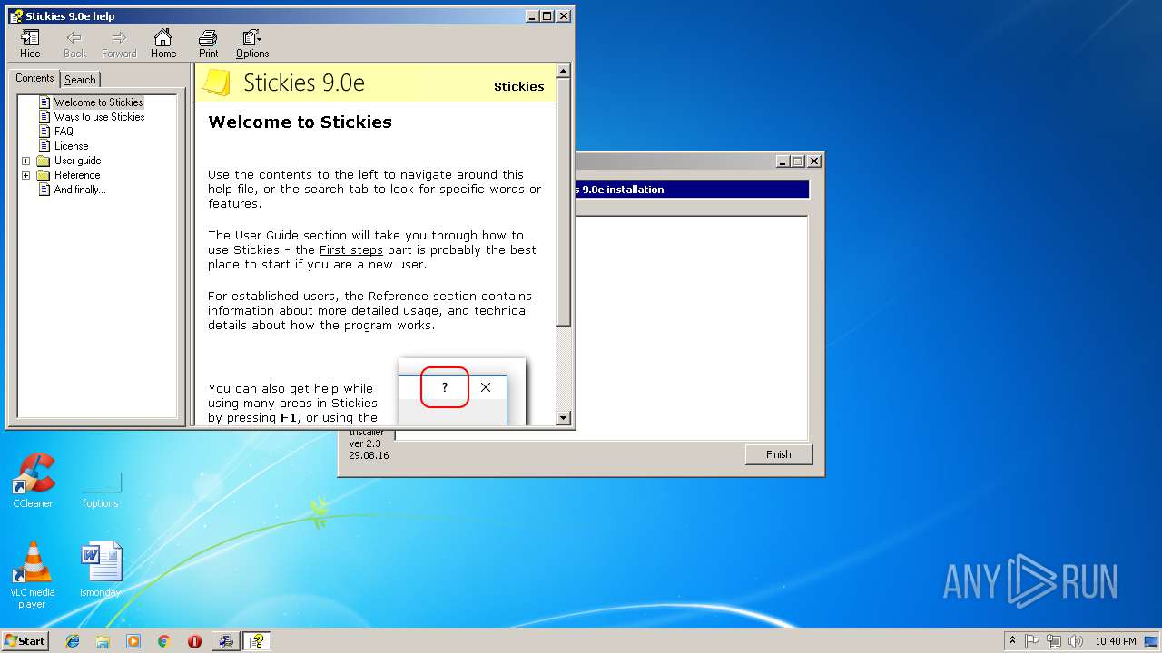The image size is (1162, 653).
Task: Click the FAQ page icon
Action: tap(44, 132)
